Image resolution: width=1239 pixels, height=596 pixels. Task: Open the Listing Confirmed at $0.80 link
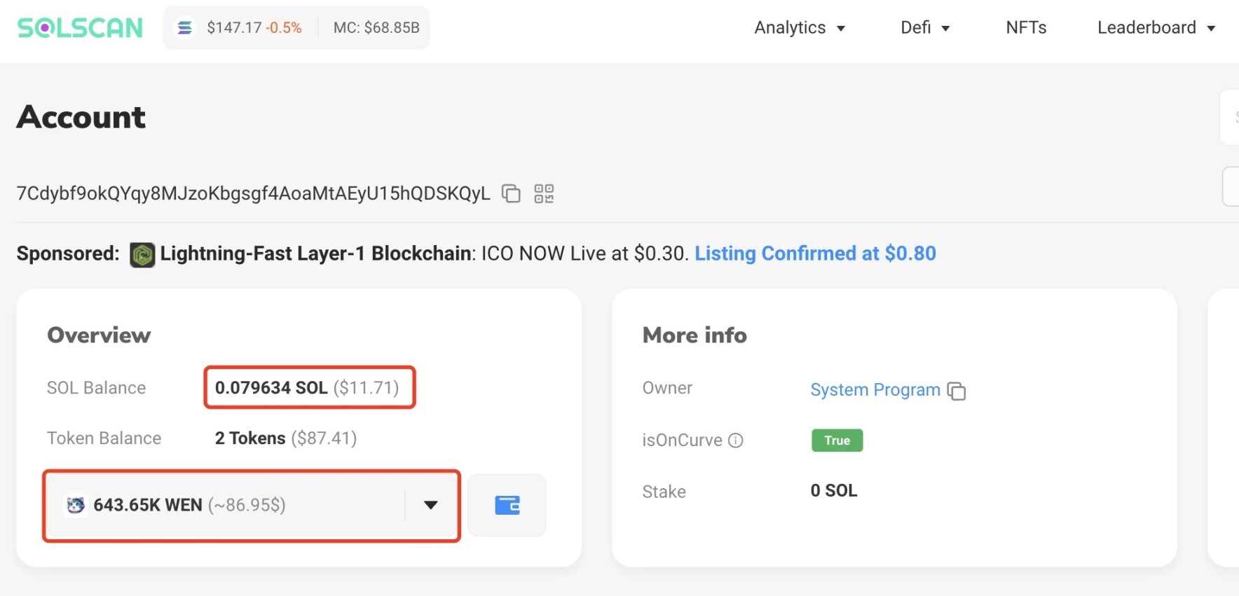pos(815,254)
